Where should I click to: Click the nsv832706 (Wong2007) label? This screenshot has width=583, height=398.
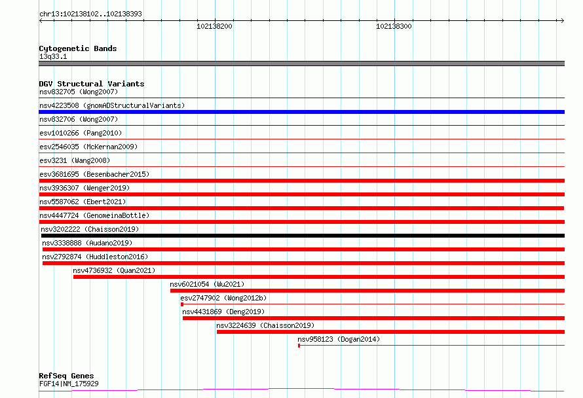pos(79,119)
